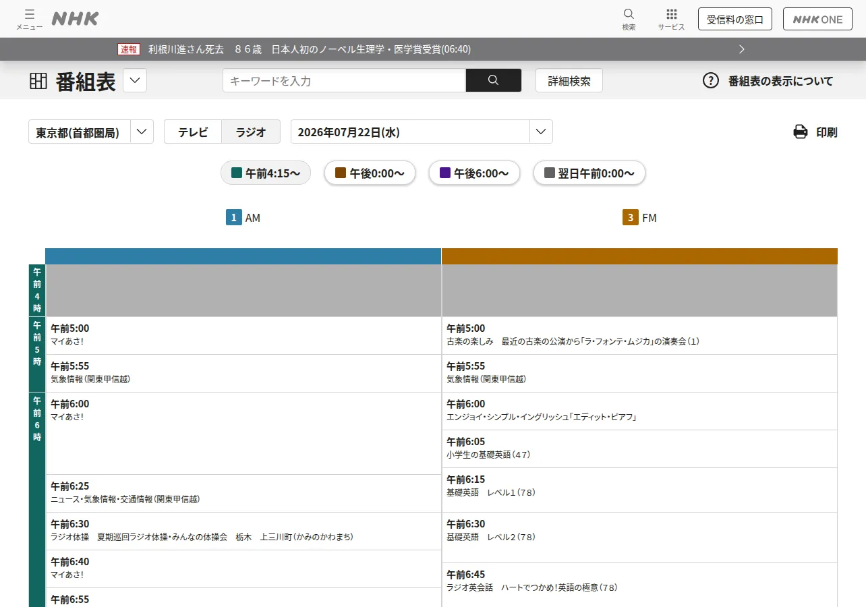
Task: Expand the date picker chevron
Action: (541, 132)
